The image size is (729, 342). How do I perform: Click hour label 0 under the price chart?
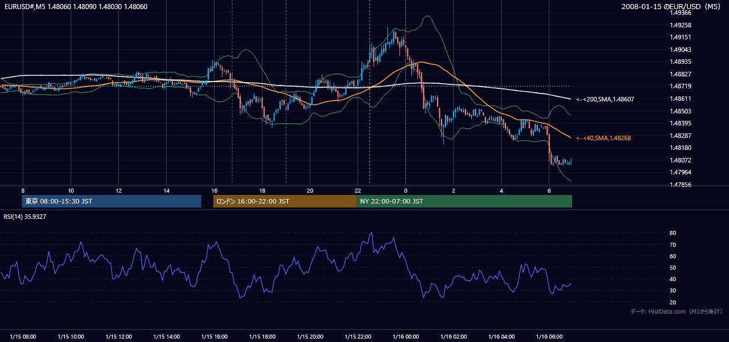click(x=406, y=190)
